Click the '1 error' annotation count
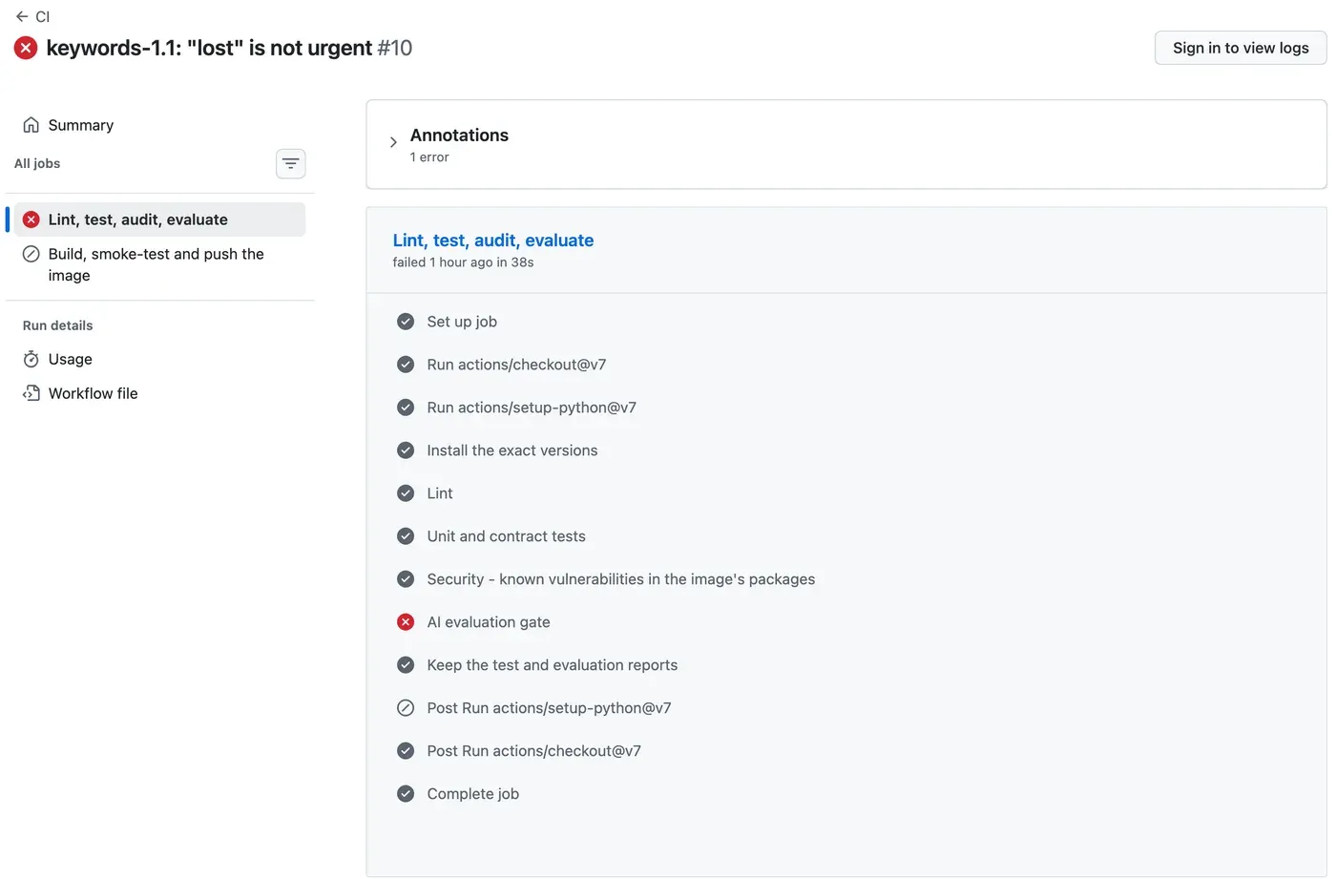Screen dimensions: 1336x879 pos(429,157)
